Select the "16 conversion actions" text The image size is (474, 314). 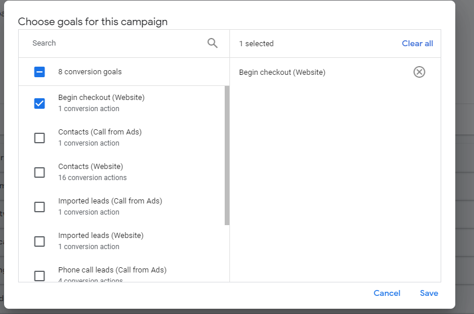[x=92, y=178]
